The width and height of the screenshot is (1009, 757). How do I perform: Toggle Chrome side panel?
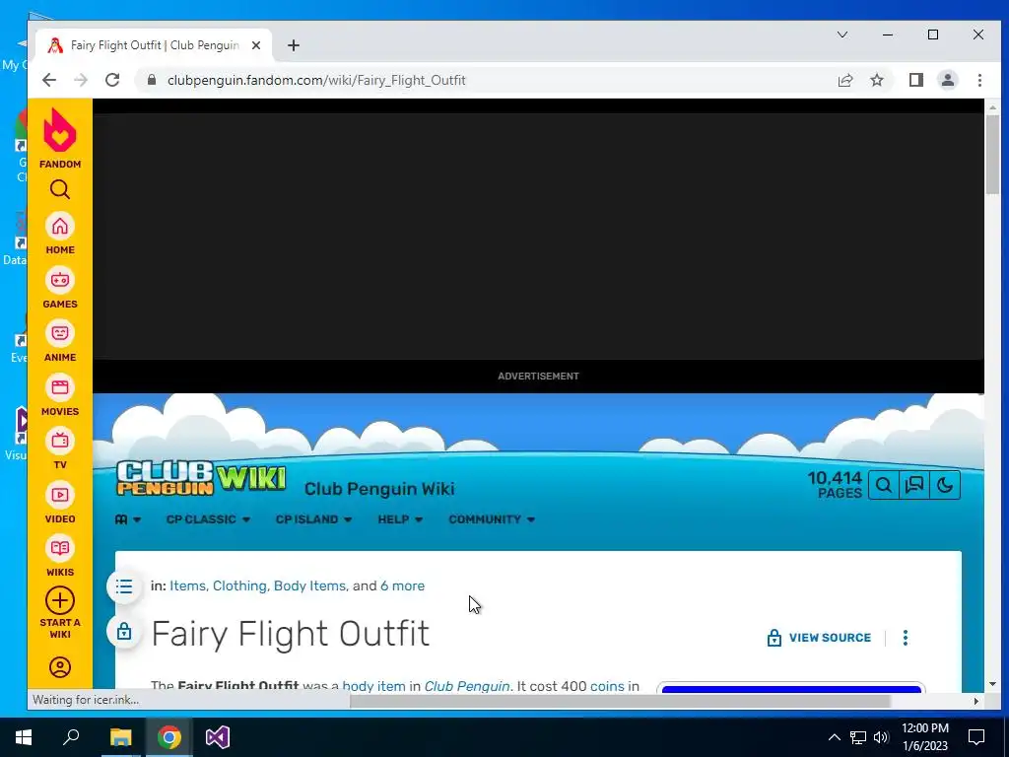click(x=915, y=80)
